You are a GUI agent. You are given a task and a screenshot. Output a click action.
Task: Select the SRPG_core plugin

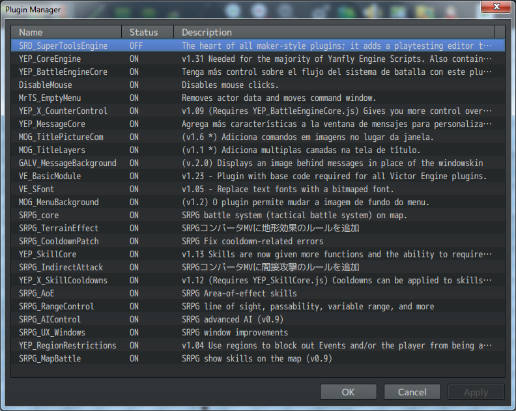(258, 215)
